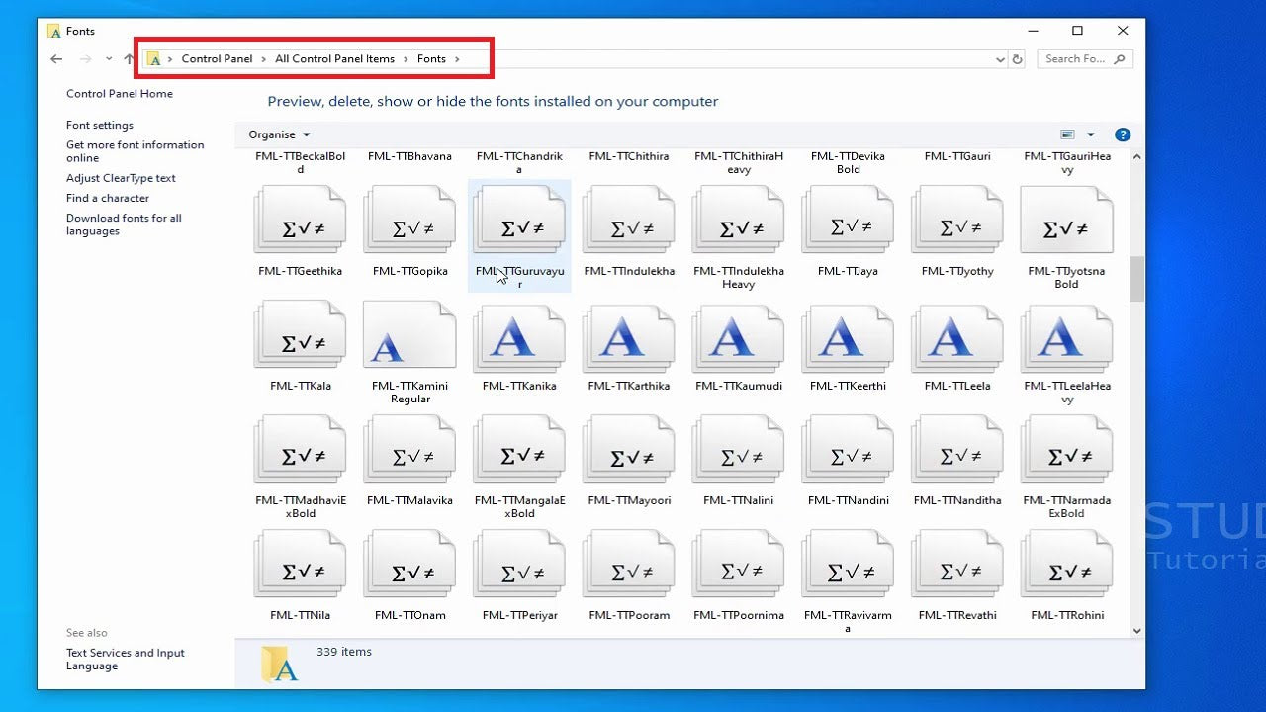The width and height of the screenshot is (1266, 712).
Task: Open Adjust ClearType text link
Action: [x=121, y=178]
